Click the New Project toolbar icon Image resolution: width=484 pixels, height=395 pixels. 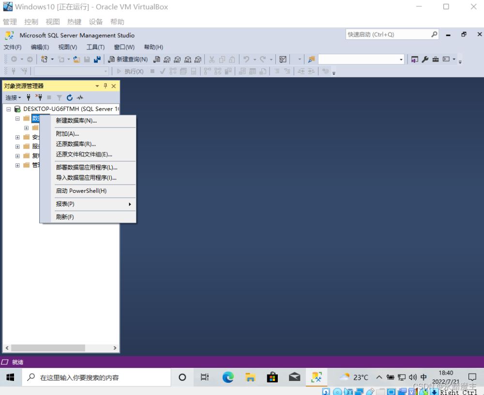pos(45,59)
